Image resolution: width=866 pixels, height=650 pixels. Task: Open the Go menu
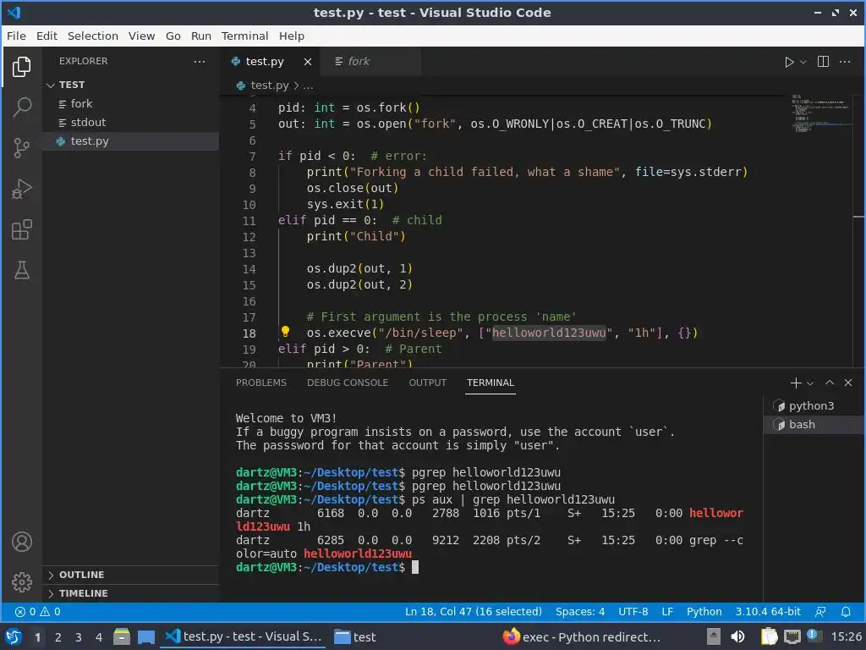point(173,36)
